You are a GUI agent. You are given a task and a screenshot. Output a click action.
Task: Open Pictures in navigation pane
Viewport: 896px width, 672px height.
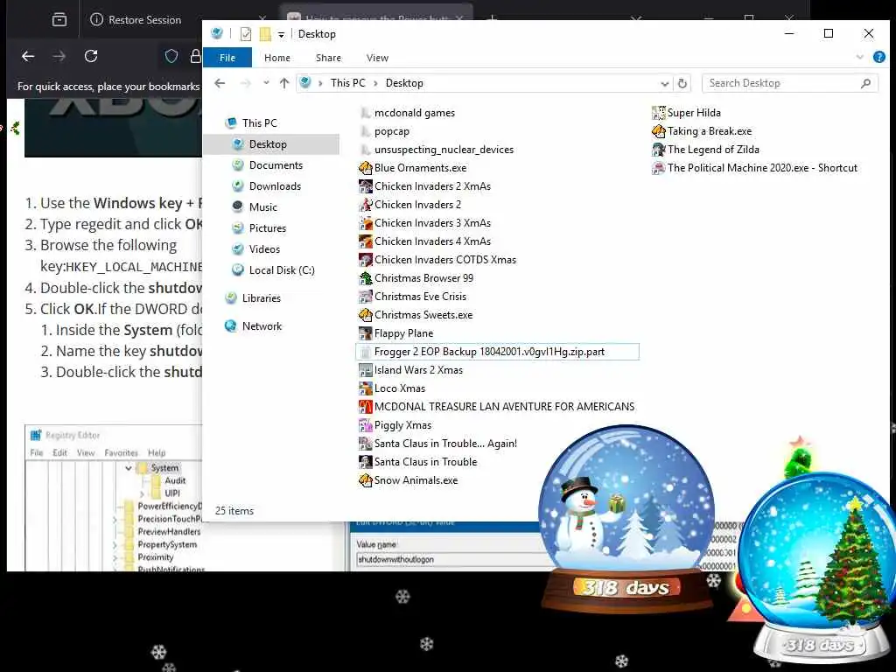tap(268, 228)
